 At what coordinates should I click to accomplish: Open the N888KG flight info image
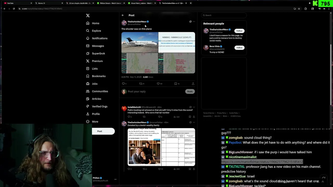click(x=177, y=42)
